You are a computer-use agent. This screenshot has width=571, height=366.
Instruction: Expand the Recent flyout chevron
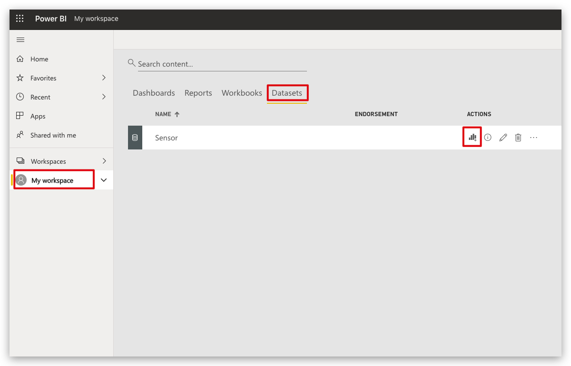(x=104, y=97)
